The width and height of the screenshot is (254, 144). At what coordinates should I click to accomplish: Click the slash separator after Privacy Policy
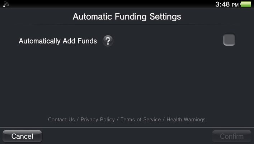click(x=118, y=120)
